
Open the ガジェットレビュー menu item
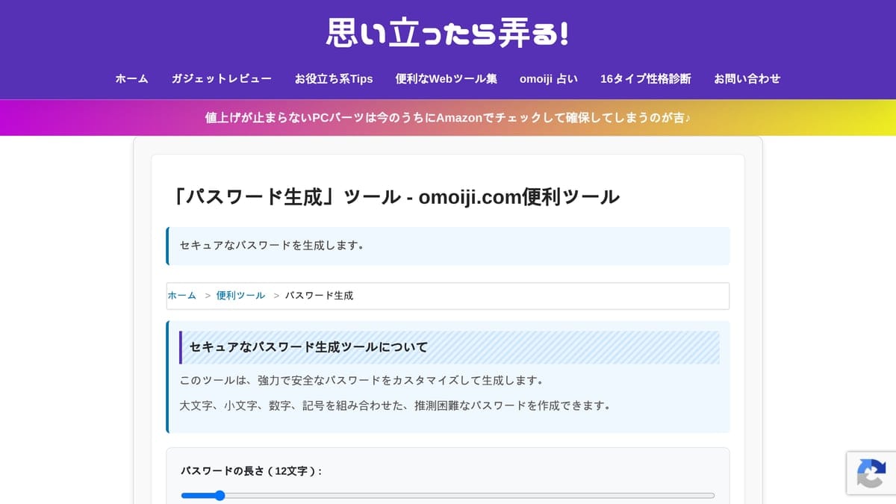(x=222, y=78)
